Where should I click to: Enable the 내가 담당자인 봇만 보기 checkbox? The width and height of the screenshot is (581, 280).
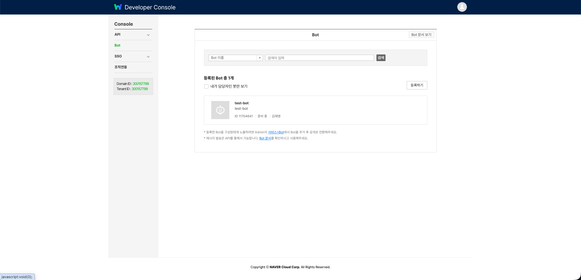[x=206, y=86]
